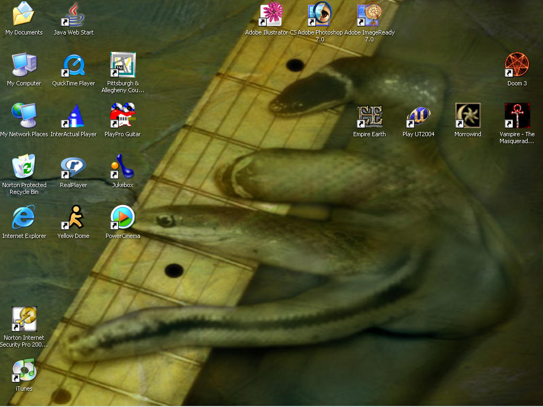Open the PlayPro Guitar shortcut
This screenshot has height=407, width=543.
pyautogui.click(x=122, y=116)
